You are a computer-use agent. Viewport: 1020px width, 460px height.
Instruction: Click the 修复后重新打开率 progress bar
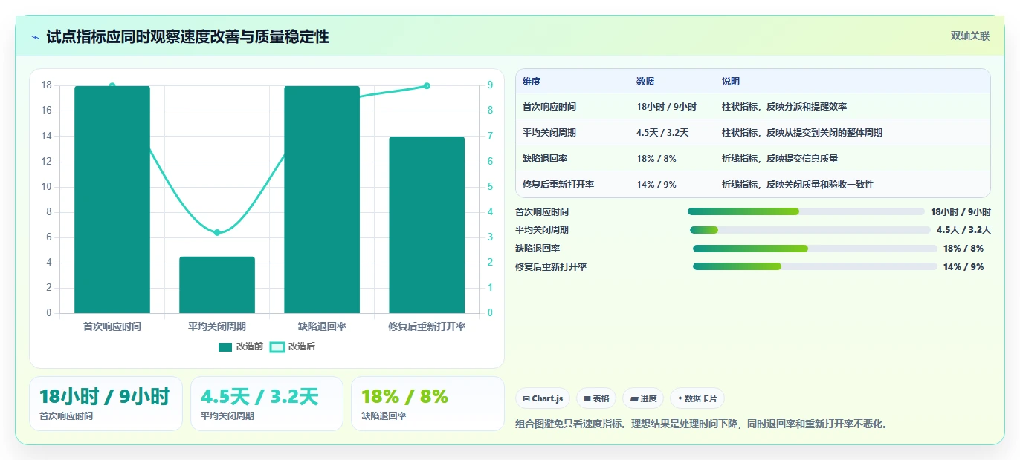(x=815, y=266)
